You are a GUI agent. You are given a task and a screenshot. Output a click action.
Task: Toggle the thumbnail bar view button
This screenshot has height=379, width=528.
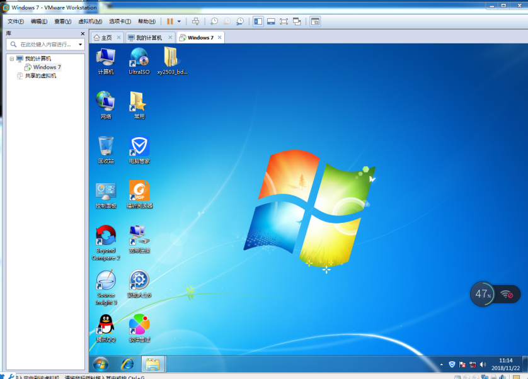[x=271, y=21]
